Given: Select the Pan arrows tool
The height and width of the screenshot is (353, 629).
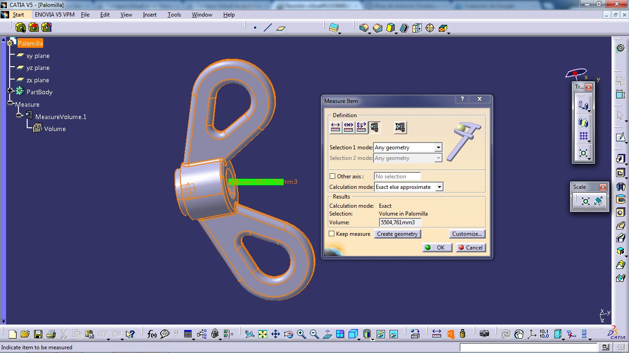Looking at the screenshot, I should (x=275, y=334).
